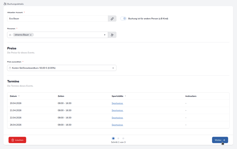
Task: Click the Zeiten column header
Action: click(61, 96)
